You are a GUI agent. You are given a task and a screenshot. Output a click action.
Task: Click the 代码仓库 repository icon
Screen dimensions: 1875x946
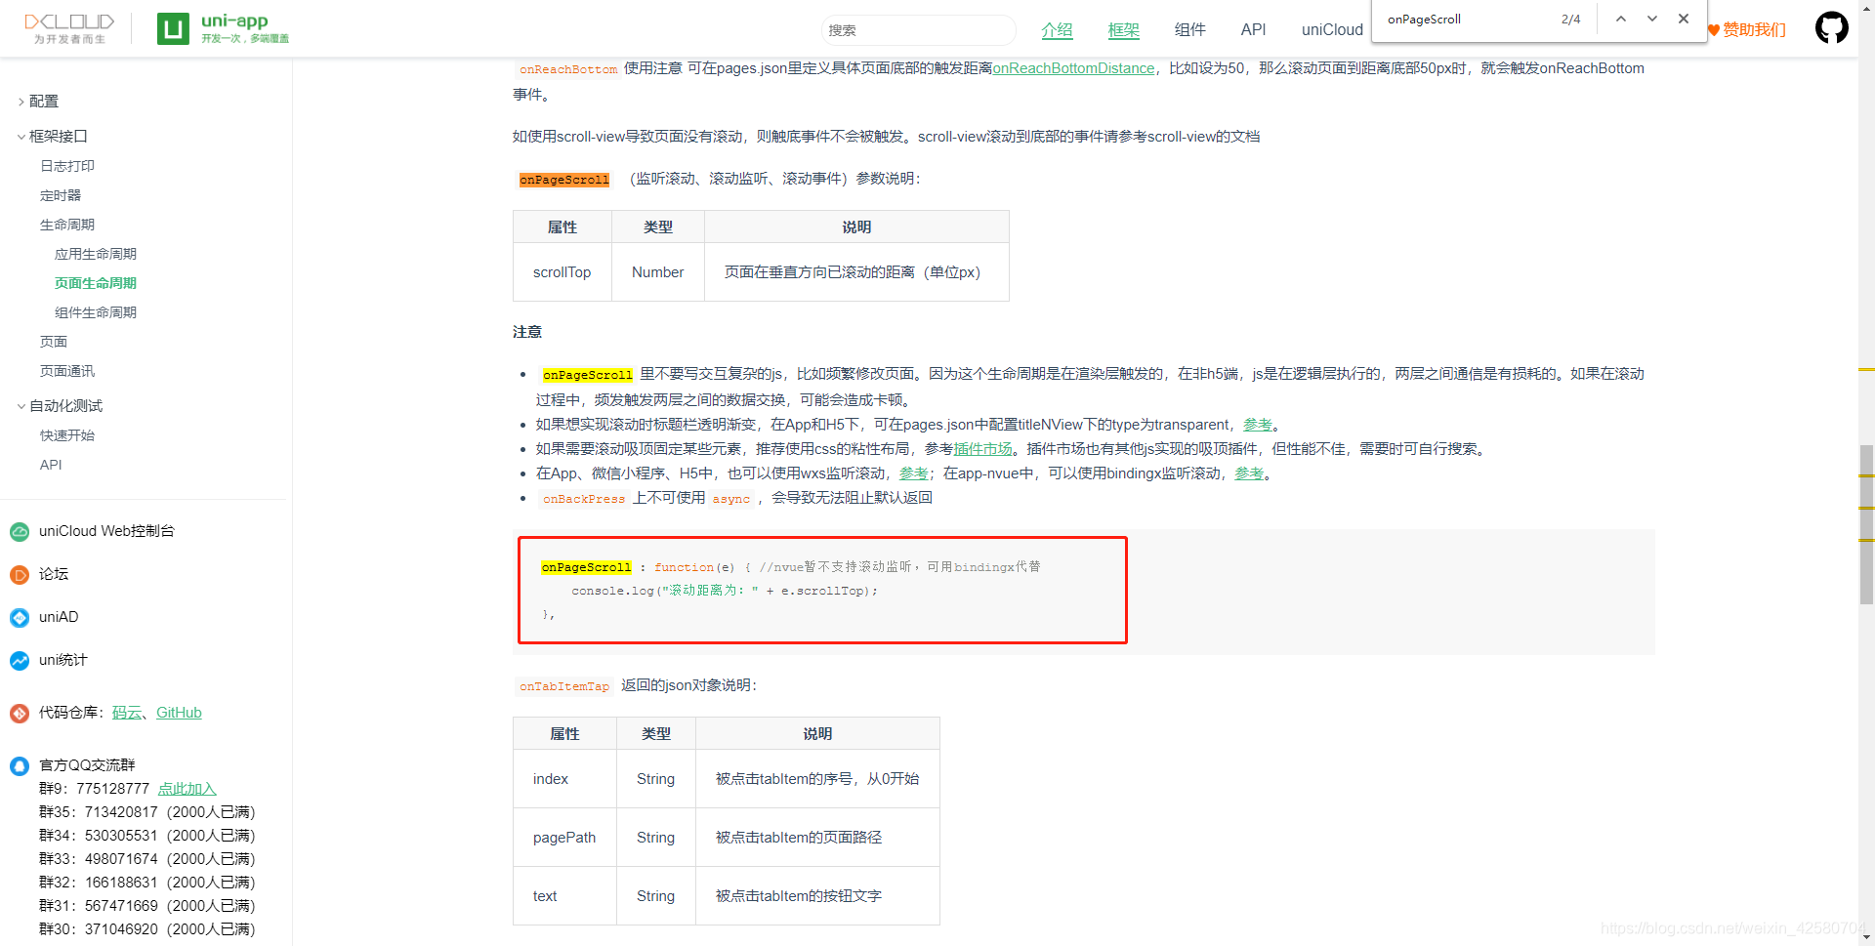click(x=20, y=713)
